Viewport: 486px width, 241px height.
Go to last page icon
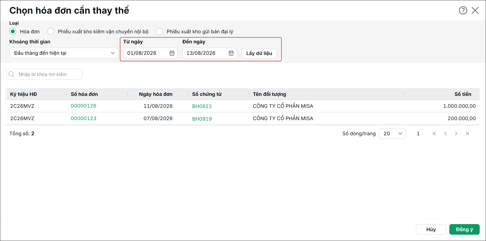click(x=467, y=133)
